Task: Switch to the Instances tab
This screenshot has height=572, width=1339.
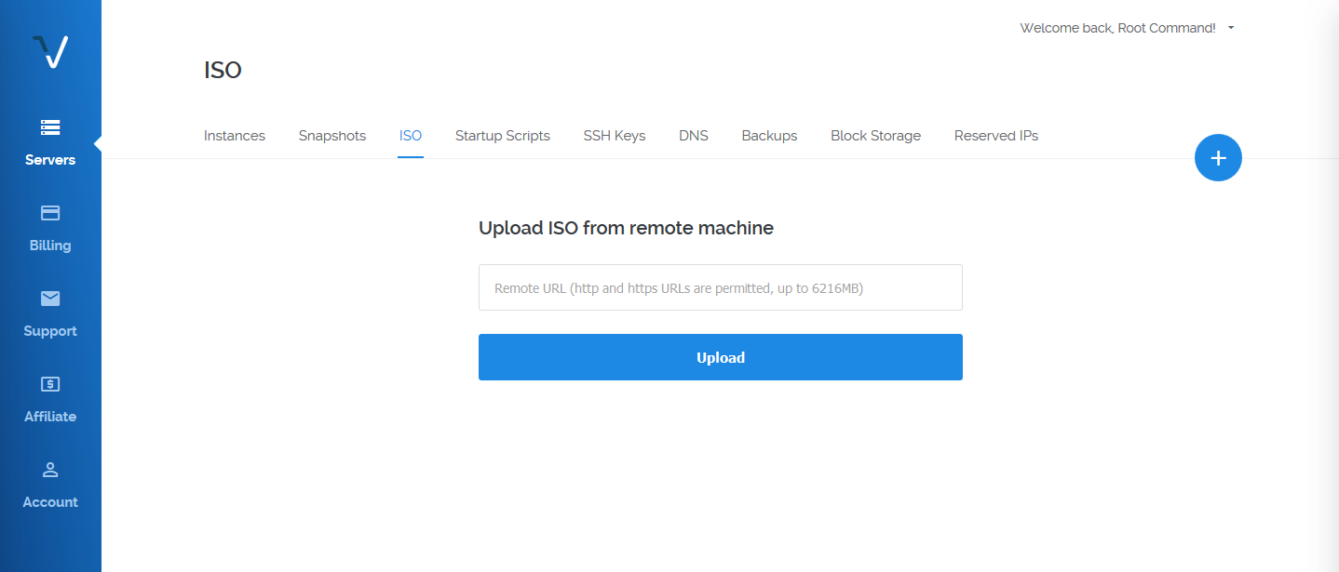Action: (x=235, y=136)
